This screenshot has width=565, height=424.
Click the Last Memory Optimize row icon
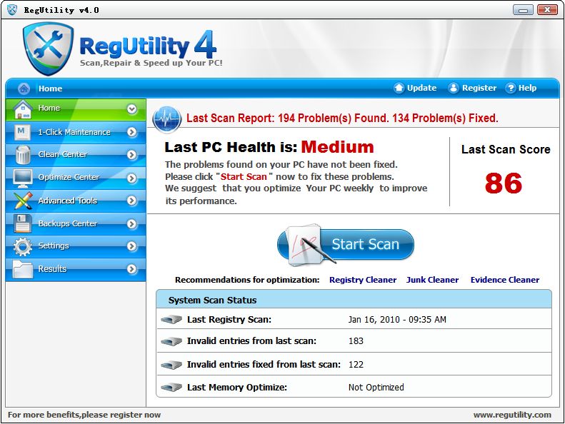pyautogui.click(x=171, y=388)
